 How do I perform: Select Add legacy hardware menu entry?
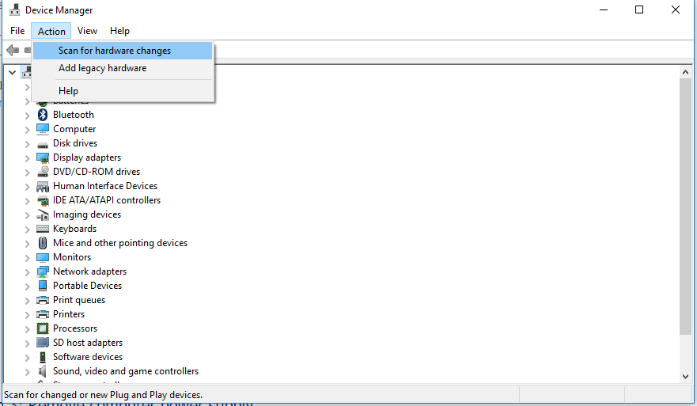[102, 68]
